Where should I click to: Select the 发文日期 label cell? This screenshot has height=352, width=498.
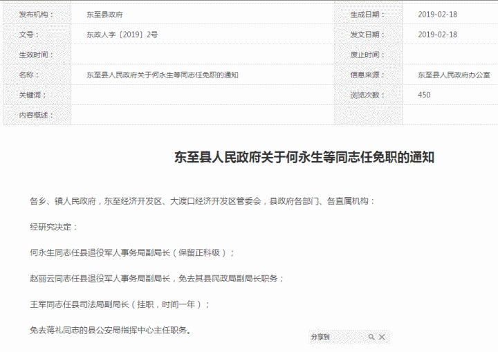[x=368, y=35]
